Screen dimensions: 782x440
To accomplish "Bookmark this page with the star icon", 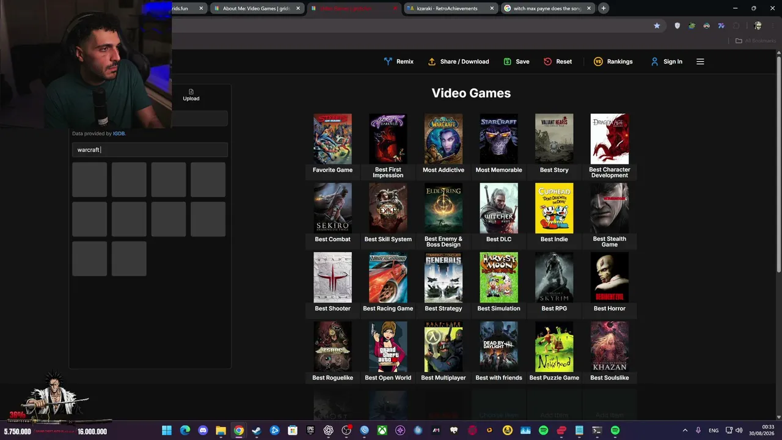I will click(x=657, y=26).
